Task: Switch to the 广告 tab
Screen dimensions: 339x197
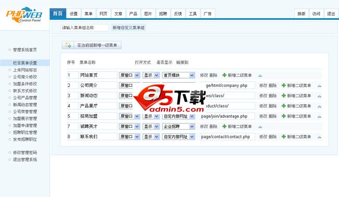Action: click(x=208, y=14)
